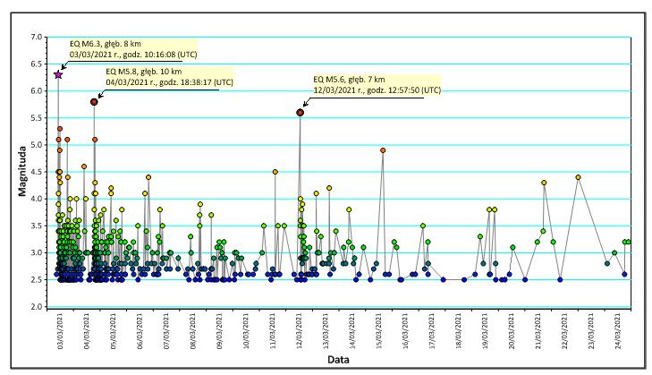This screenshot has height=375, width=652.
Task: Click the M4.6 orange point near 04/03/2021
Action: [84, 166]
